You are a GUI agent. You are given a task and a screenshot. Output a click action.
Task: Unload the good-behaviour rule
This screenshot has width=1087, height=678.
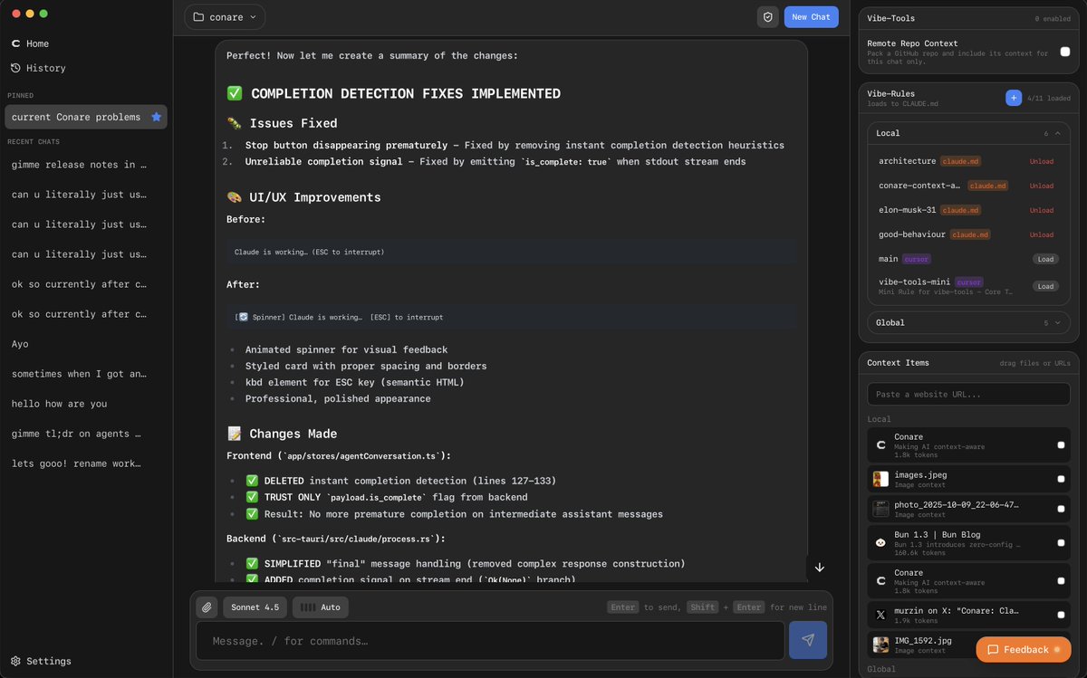(1041, 234)
